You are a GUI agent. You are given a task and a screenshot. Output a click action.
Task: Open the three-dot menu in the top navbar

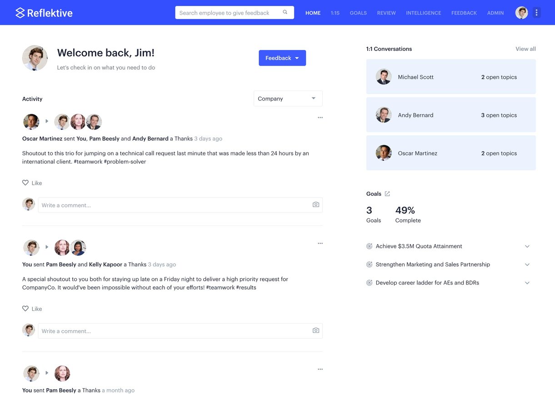click(x=536, y=12)
